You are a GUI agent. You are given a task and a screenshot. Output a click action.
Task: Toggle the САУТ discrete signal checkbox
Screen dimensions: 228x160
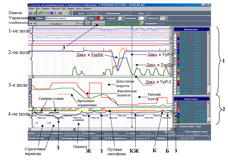pyautogui.click(x=174, y=36)
